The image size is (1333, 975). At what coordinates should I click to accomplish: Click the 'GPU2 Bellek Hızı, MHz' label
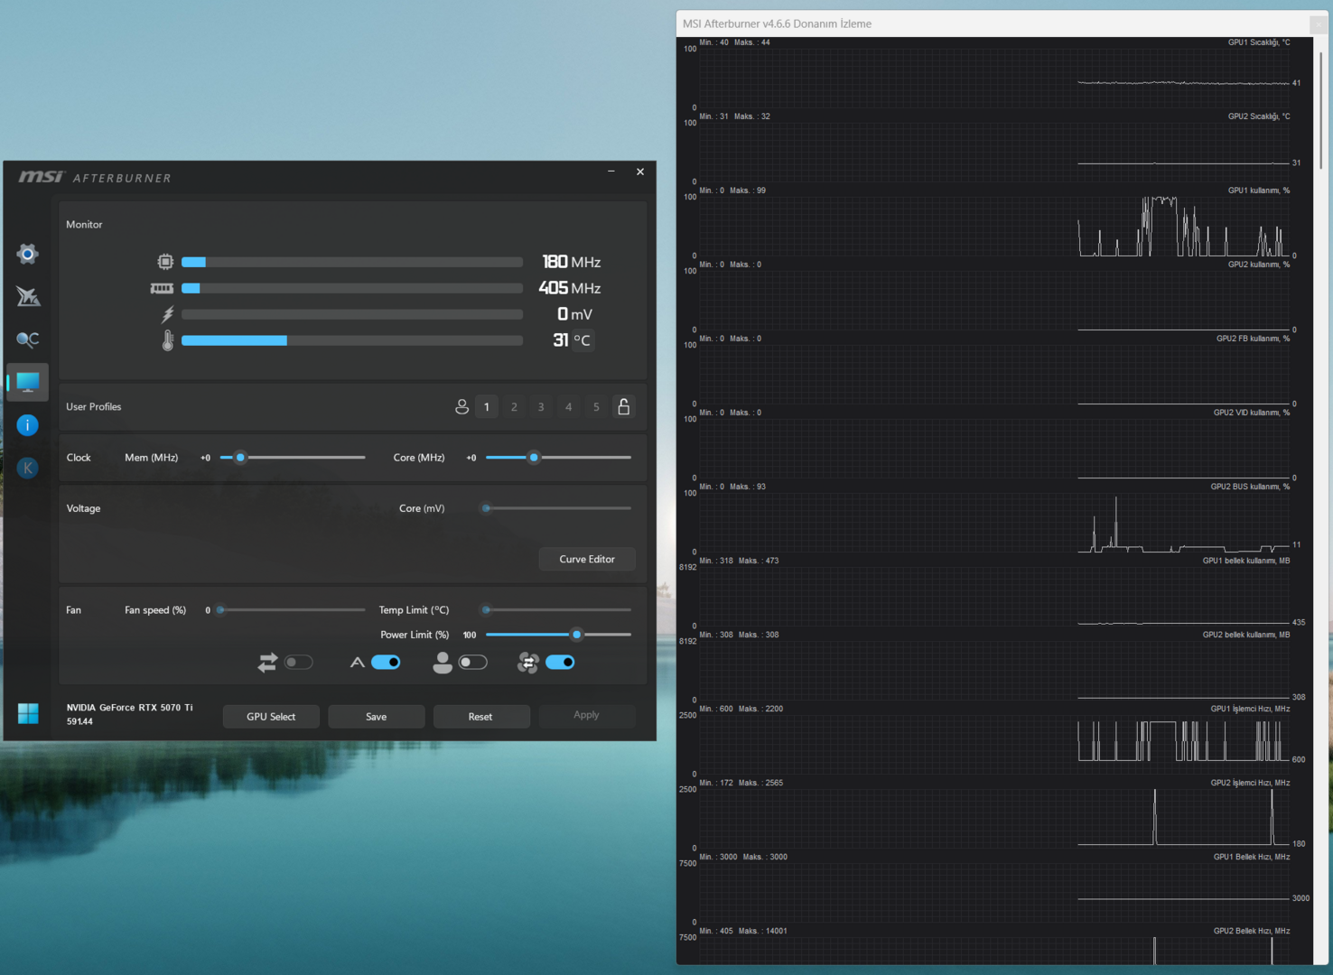(1252, 931)
